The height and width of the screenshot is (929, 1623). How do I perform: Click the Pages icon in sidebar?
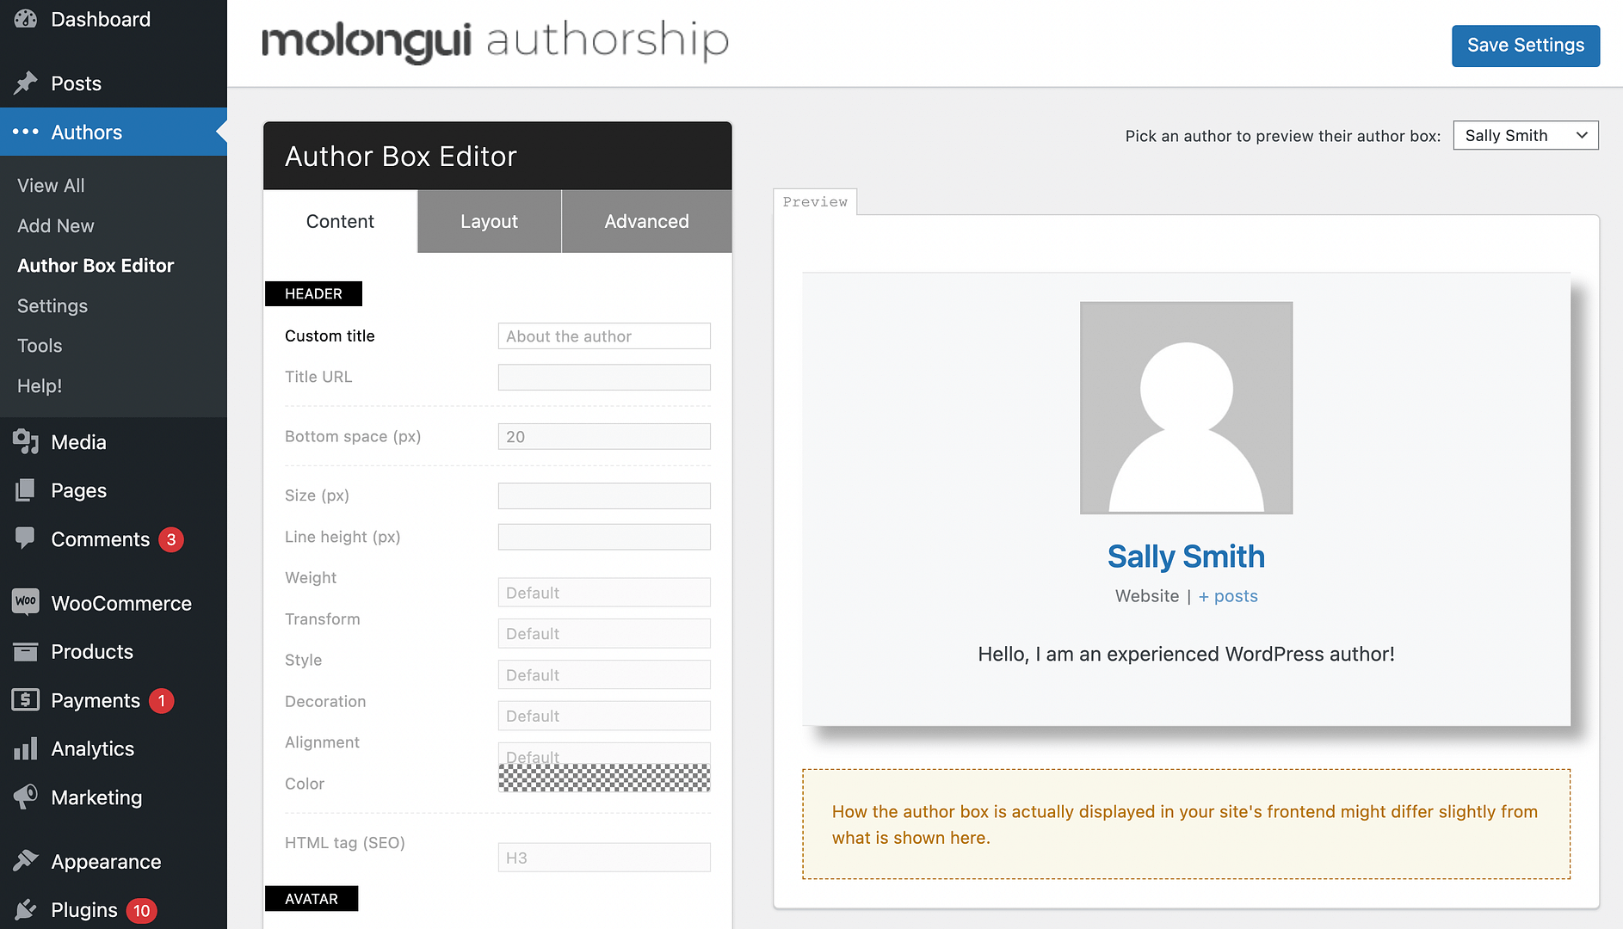[26, 490]
